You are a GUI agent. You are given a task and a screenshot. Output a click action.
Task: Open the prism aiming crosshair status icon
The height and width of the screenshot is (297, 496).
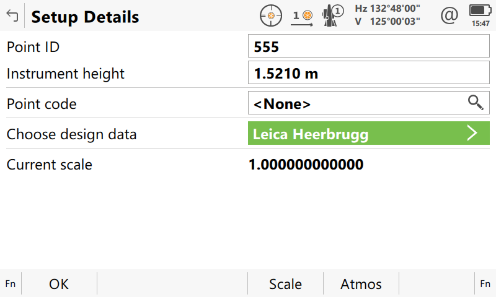click(x=270, y=16)
